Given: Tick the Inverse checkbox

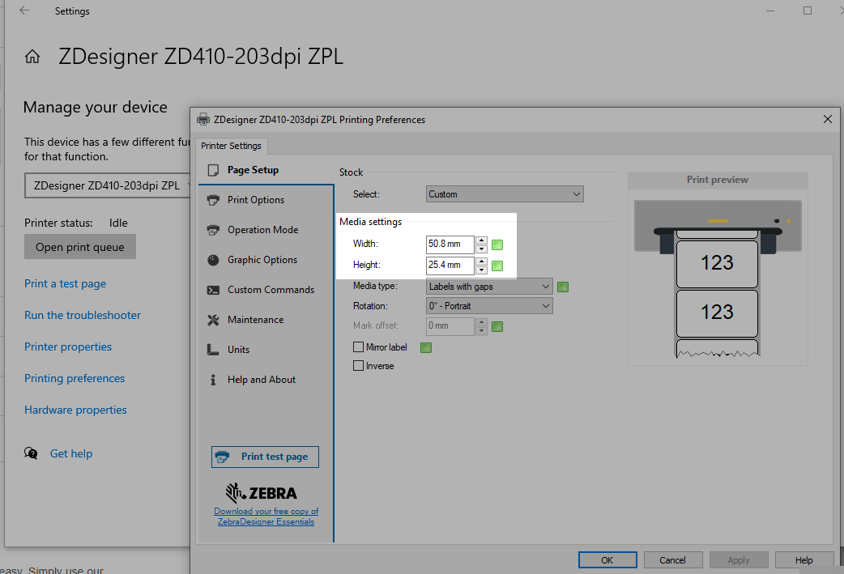Looking at the screenshot, I should click(359, 366).
